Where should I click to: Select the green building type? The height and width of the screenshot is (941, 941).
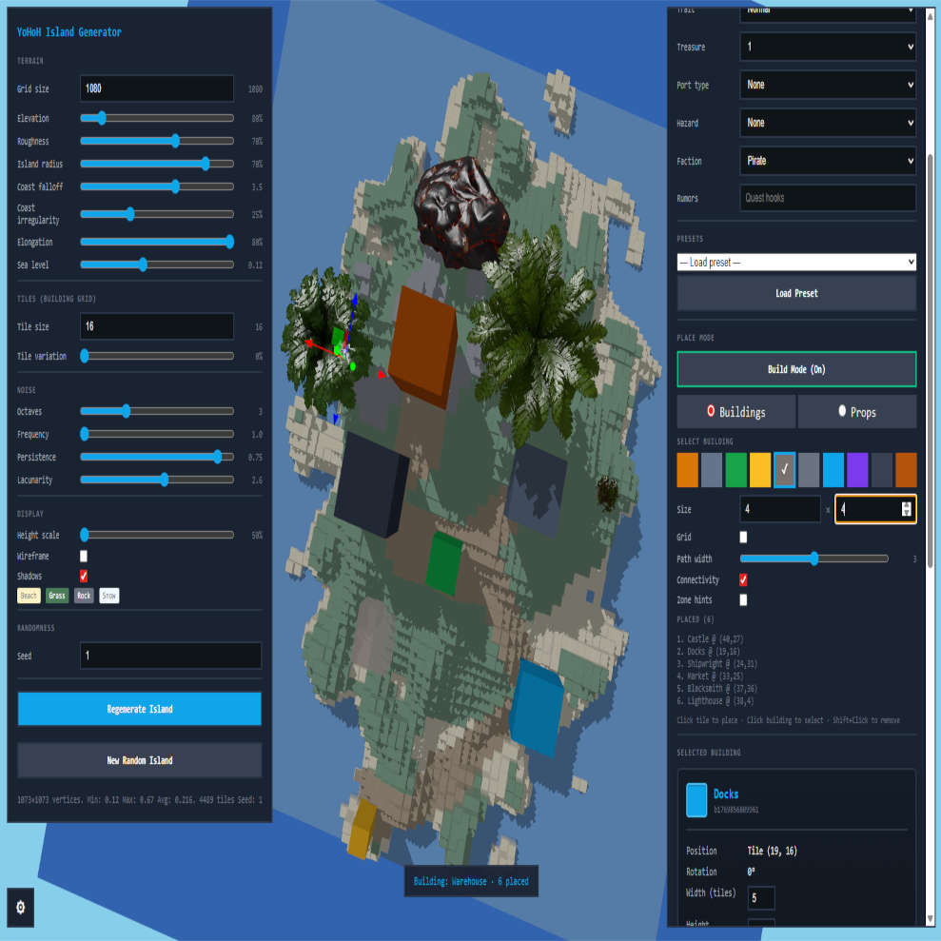pyautogui.click(x=735, y=469)
